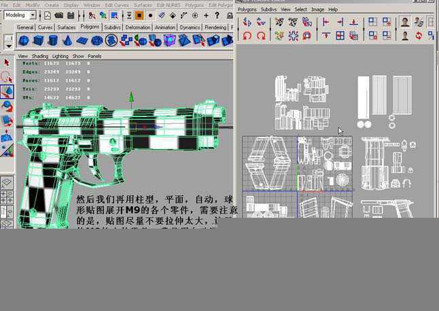
Task: Click the Layout UVs checkered icon
Action: (354, 36)
